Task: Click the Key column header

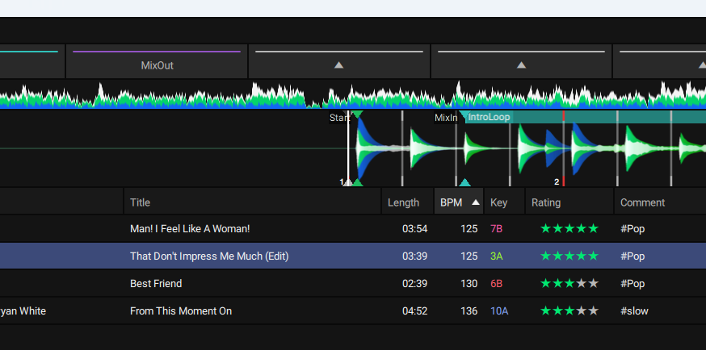Action: click(x=498, y=202)
